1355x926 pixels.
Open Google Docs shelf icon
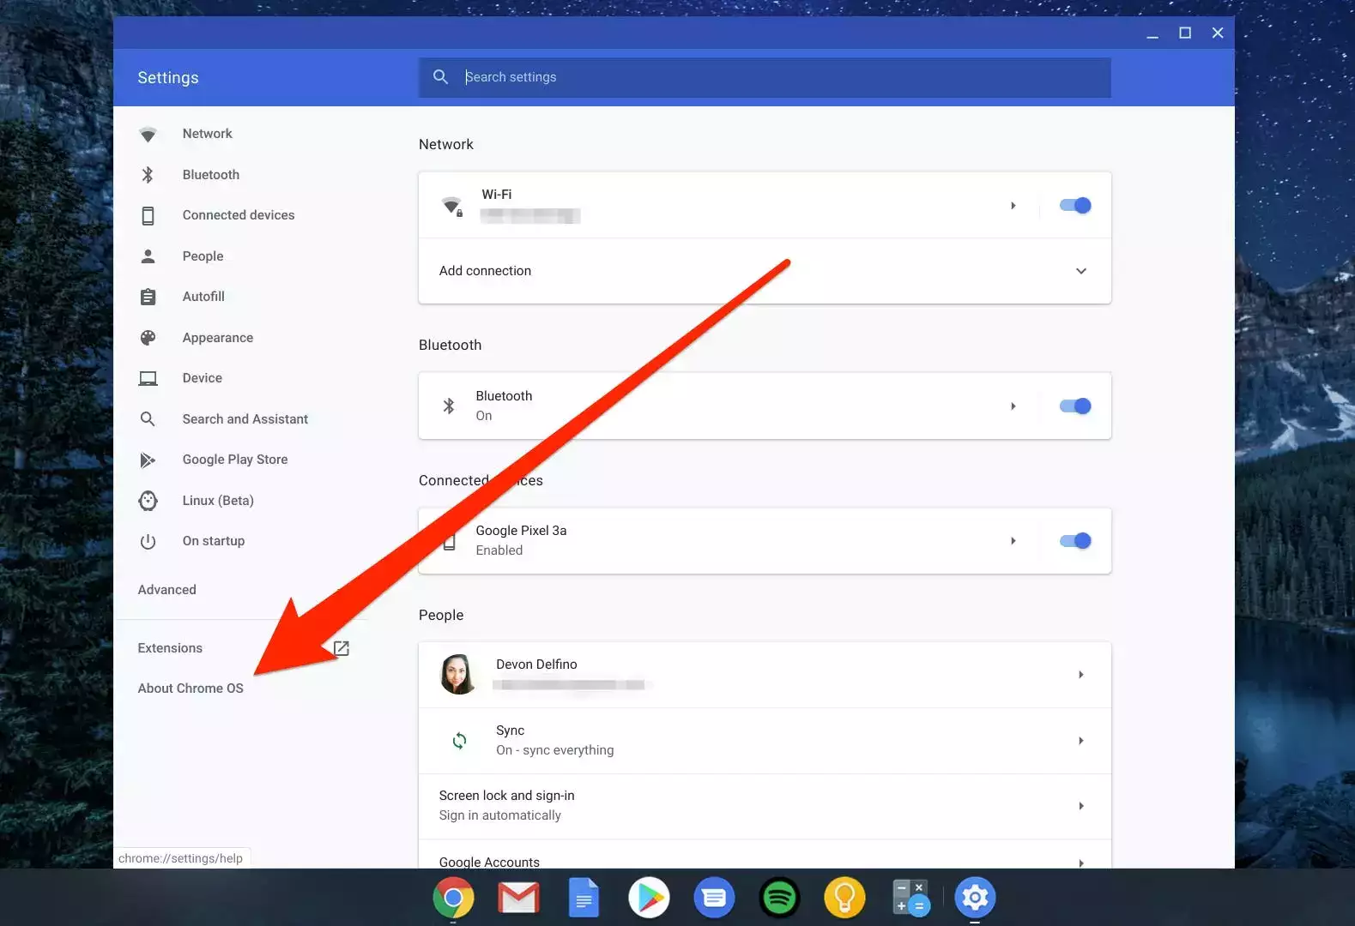pyautogui.click(x=584, y=898)
